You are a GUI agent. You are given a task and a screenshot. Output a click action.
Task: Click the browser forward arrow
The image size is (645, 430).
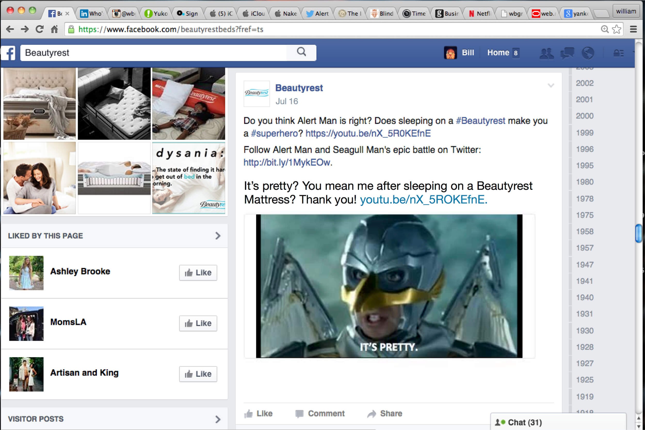click(25, 29)
